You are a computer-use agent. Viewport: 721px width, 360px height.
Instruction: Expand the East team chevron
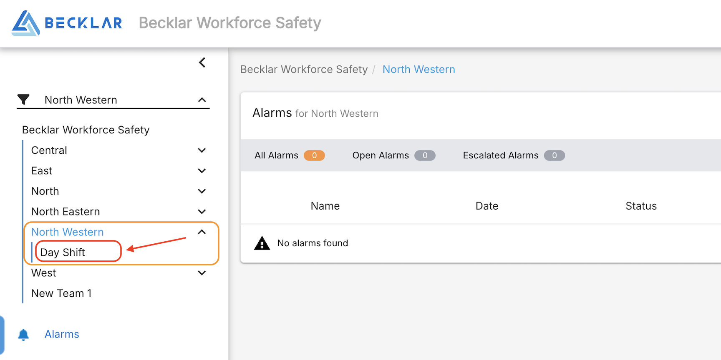[202, 171]
